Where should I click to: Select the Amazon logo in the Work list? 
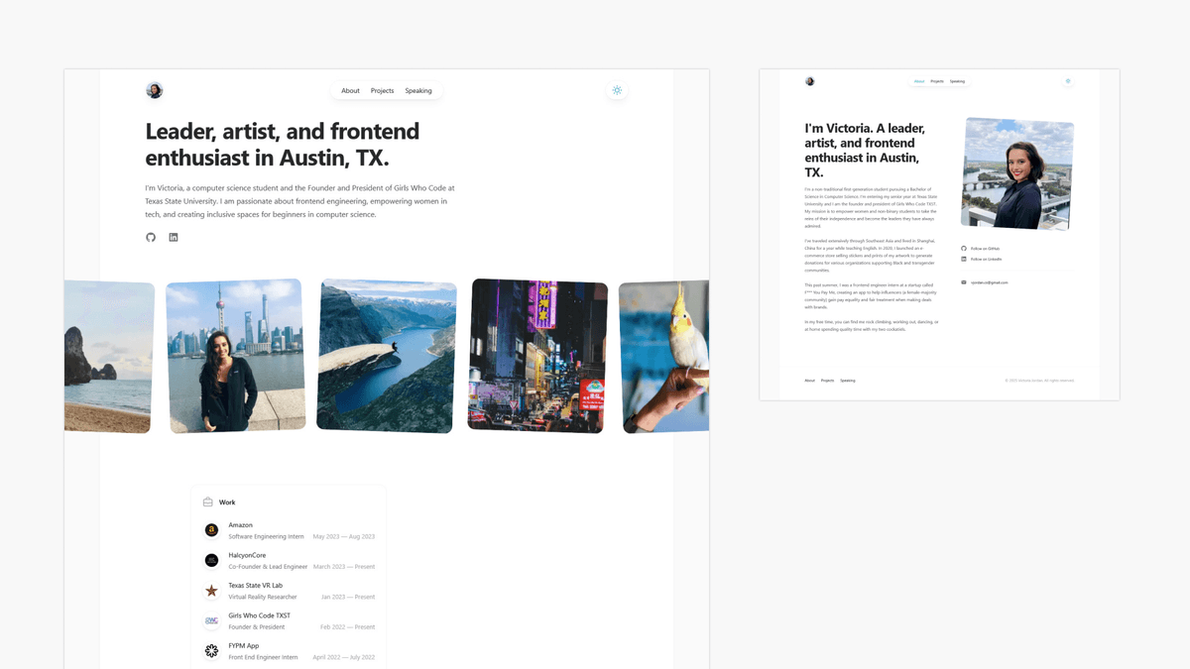[x=211, y=529]
